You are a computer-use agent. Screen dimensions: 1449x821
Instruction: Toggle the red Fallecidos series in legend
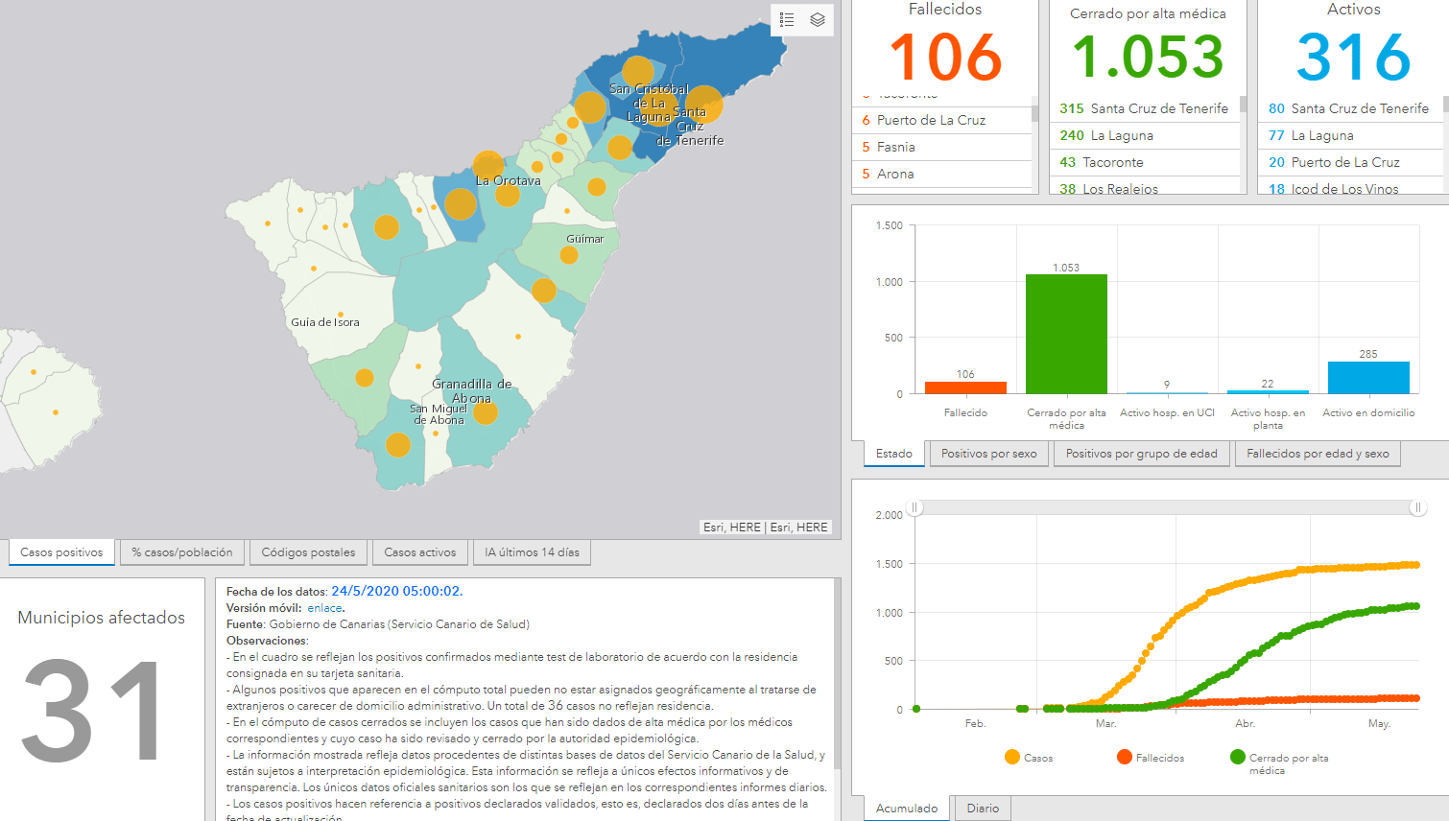tap(1151, 758)
